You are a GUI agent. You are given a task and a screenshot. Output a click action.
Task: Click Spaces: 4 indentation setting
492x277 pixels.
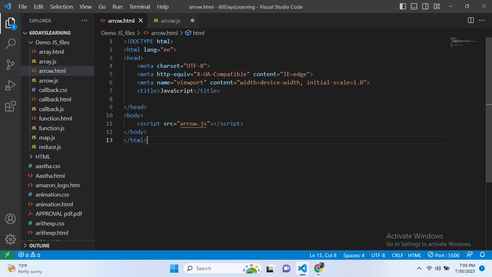pyautogui.click(x=354, y=255)
